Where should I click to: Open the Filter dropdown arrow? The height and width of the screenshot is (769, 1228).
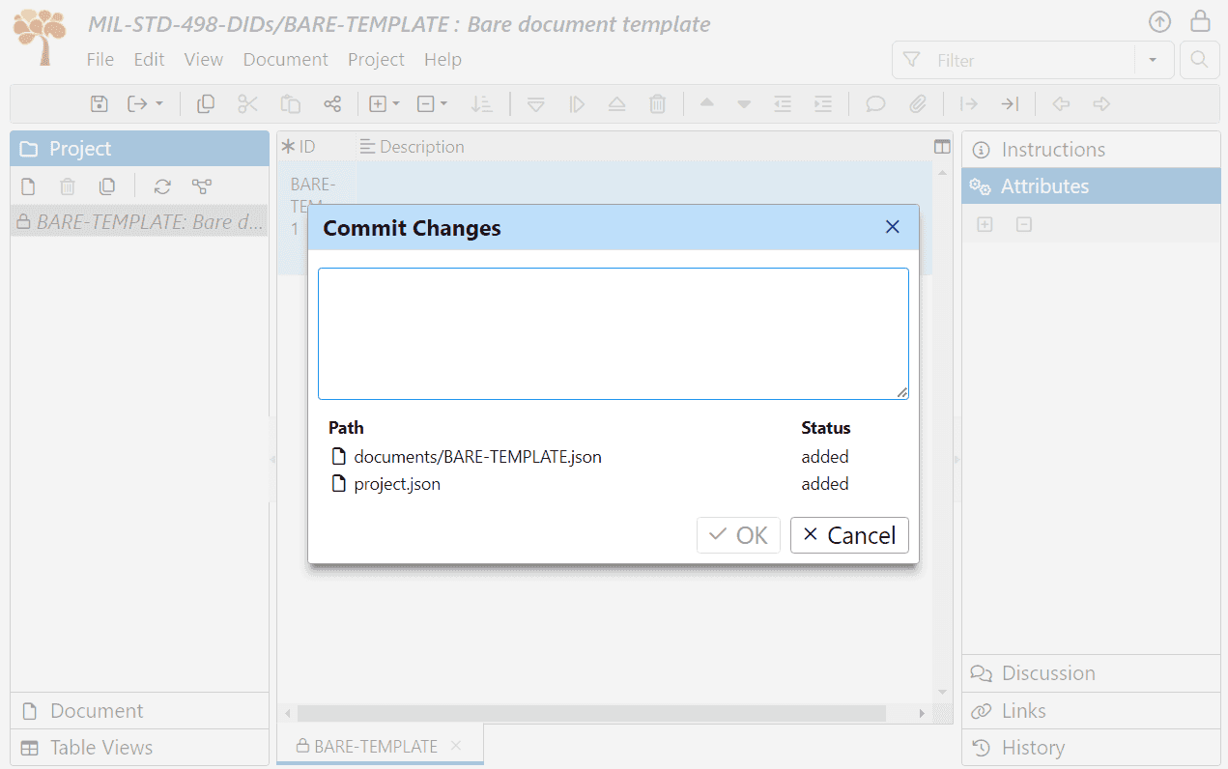(x=1153, y=60)
